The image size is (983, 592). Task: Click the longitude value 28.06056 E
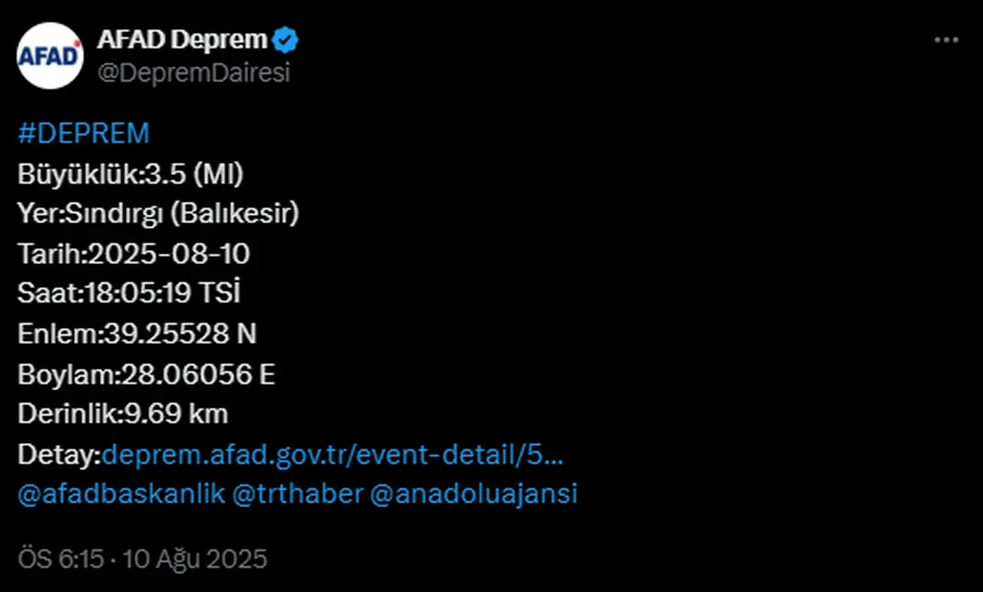pyautogui.click(x=200, y=374)
